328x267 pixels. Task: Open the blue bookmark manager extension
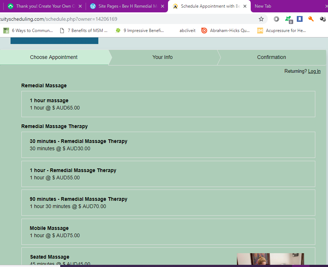tap(300, 19)
